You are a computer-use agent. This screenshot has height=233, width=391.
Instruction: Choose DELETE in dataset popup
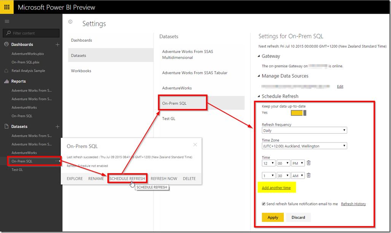pyautogui.click(x=189, y=178)
